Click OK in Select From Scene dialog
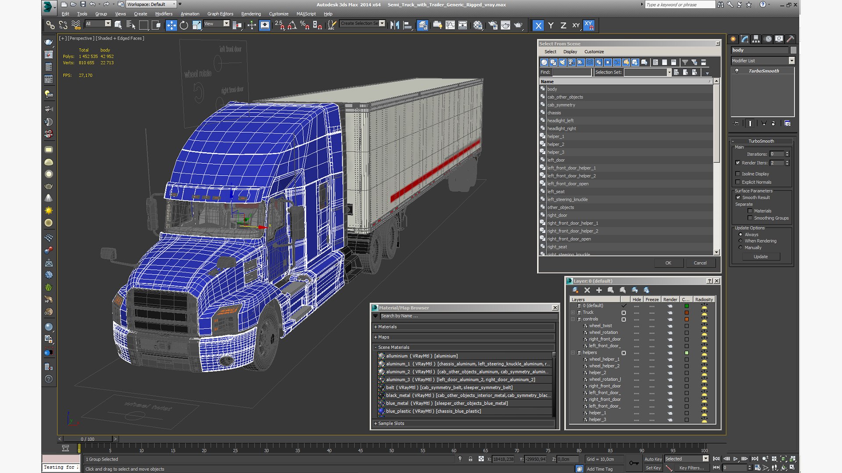The image size is (842, 473). tap(668, 263)
